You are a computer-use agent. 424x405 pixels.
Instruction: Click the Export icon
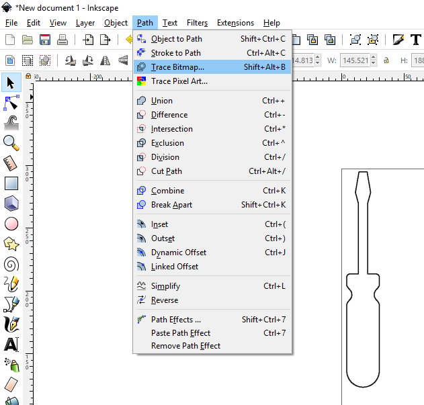105,40
